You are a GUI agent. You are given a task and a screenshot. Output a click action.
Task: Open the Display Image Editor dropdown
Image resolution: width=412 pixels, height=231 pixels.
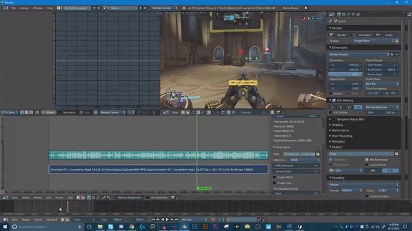(x=373, y=41)
